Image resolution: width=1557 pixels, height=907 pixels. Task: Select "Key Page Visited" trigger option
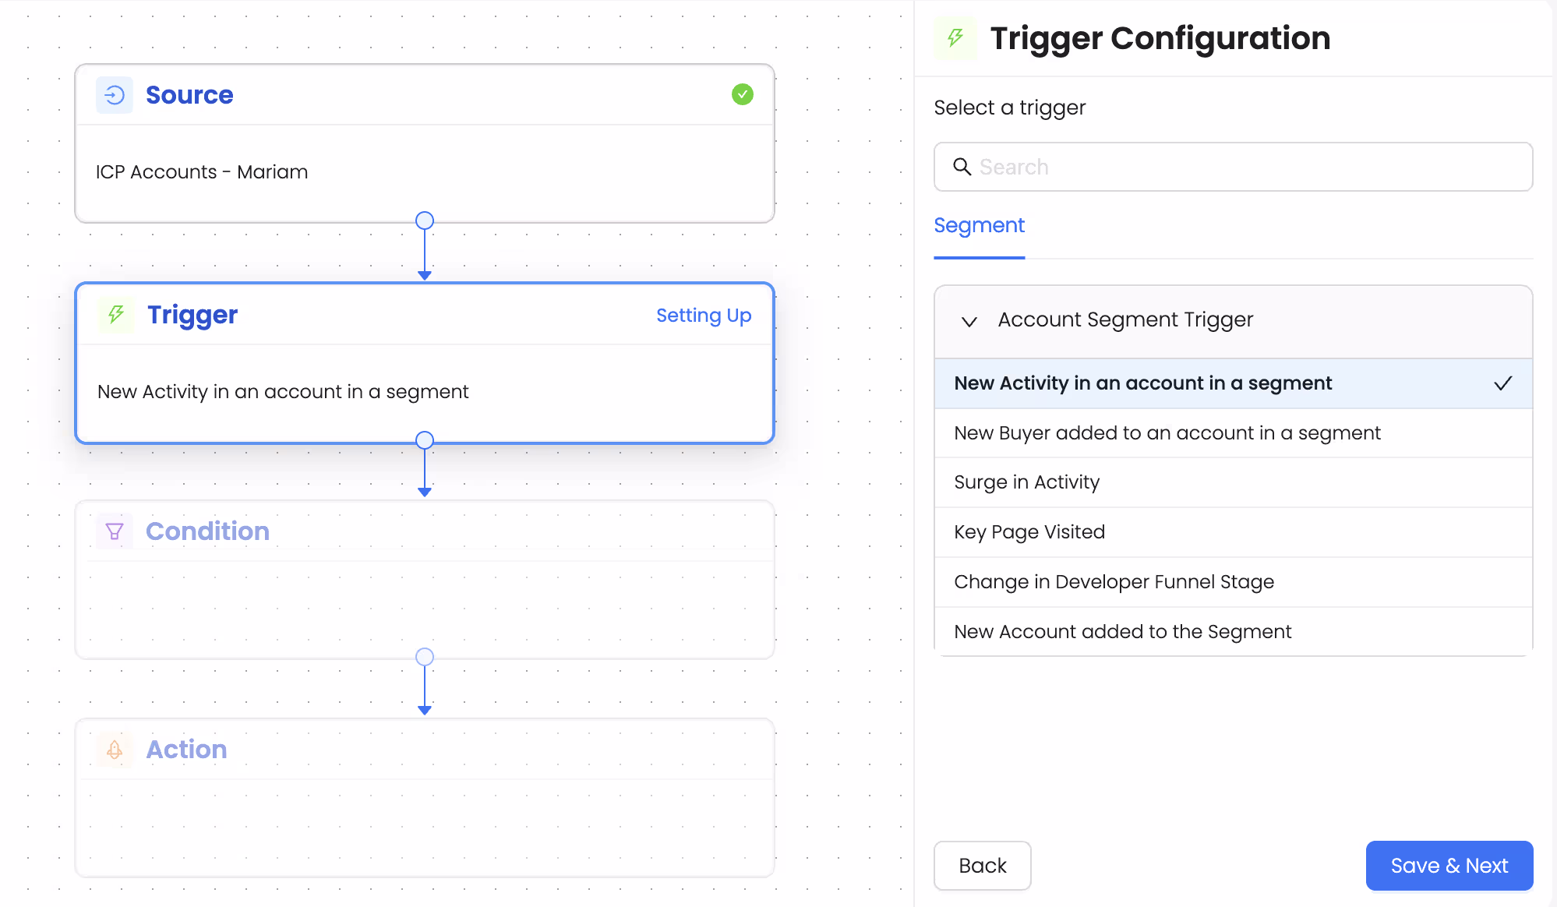1029,531
